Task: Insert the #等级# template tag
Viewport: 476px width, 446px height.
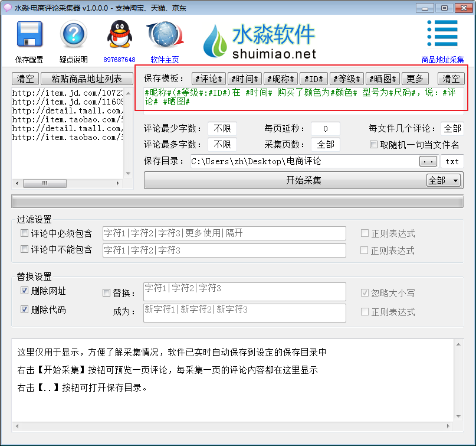Action: point(347,79)
